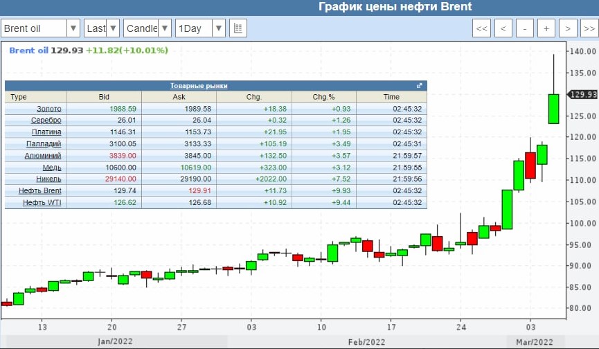The height and width of the screenshot is (349, 599).
Task: Step chart back one period (<)
Action: 504,28
